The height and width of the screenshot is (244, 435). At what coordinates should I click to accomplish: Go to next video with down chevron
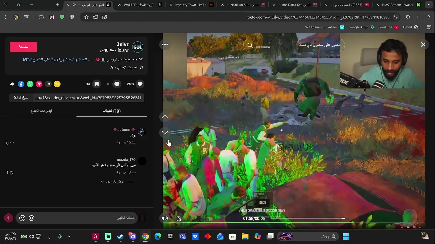pos(165,133)
